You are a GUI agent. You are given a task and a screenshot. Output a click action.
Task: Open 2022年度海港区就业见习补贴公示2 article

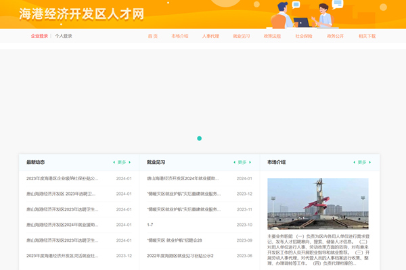pos(180,256)
